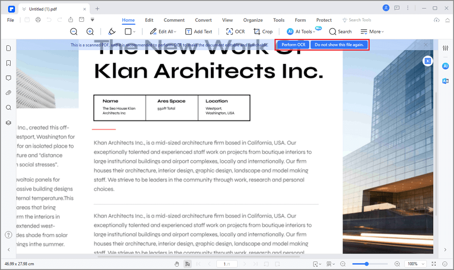Open the comments panel in left sidebar
This screenshot has width=454, height=270.
[9, 78]
